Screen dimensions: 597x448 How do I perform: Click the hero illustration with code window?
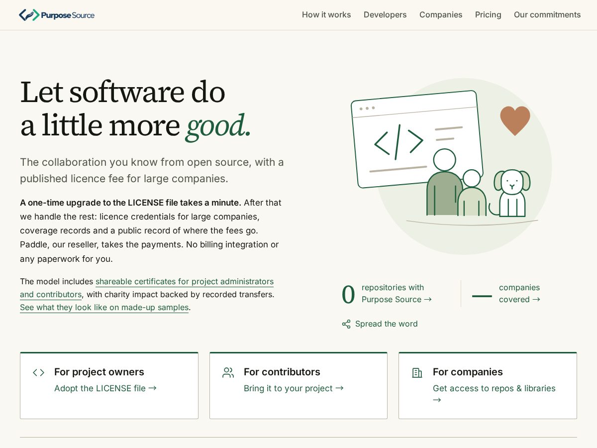click(x=451, y=166)
